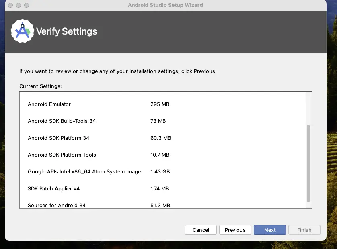Click the 73 MB size value
This screenshot has height=249, width=337.
tap(158, 121)
